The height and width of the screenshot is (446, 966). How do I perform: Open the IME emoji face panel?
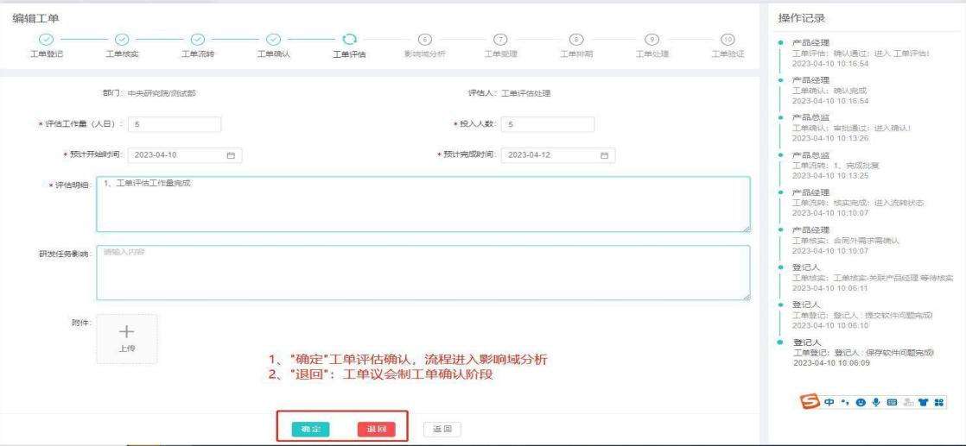(x=860, y=403)
